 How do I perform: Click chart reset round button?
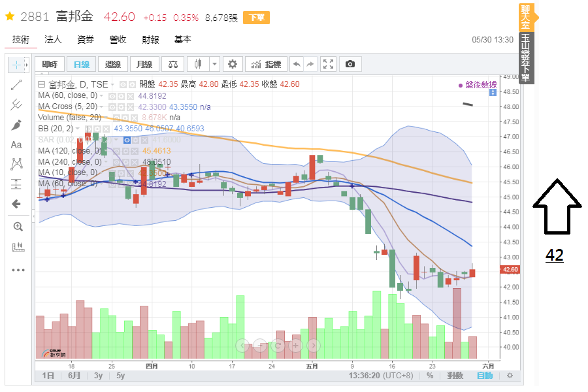(x=278, y=345)
